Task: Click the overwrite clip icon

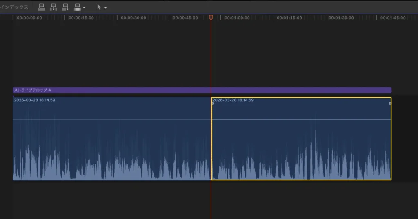Action: click(x=78, y=7)
